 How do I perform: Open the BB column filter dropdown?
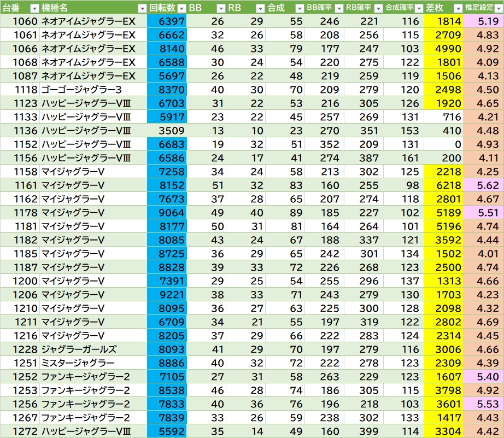(221, 8)
